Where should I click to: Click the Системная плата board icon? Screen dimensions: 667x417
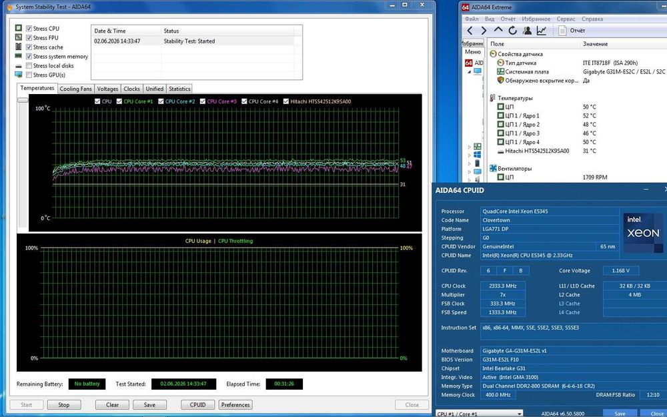(501, 71)
